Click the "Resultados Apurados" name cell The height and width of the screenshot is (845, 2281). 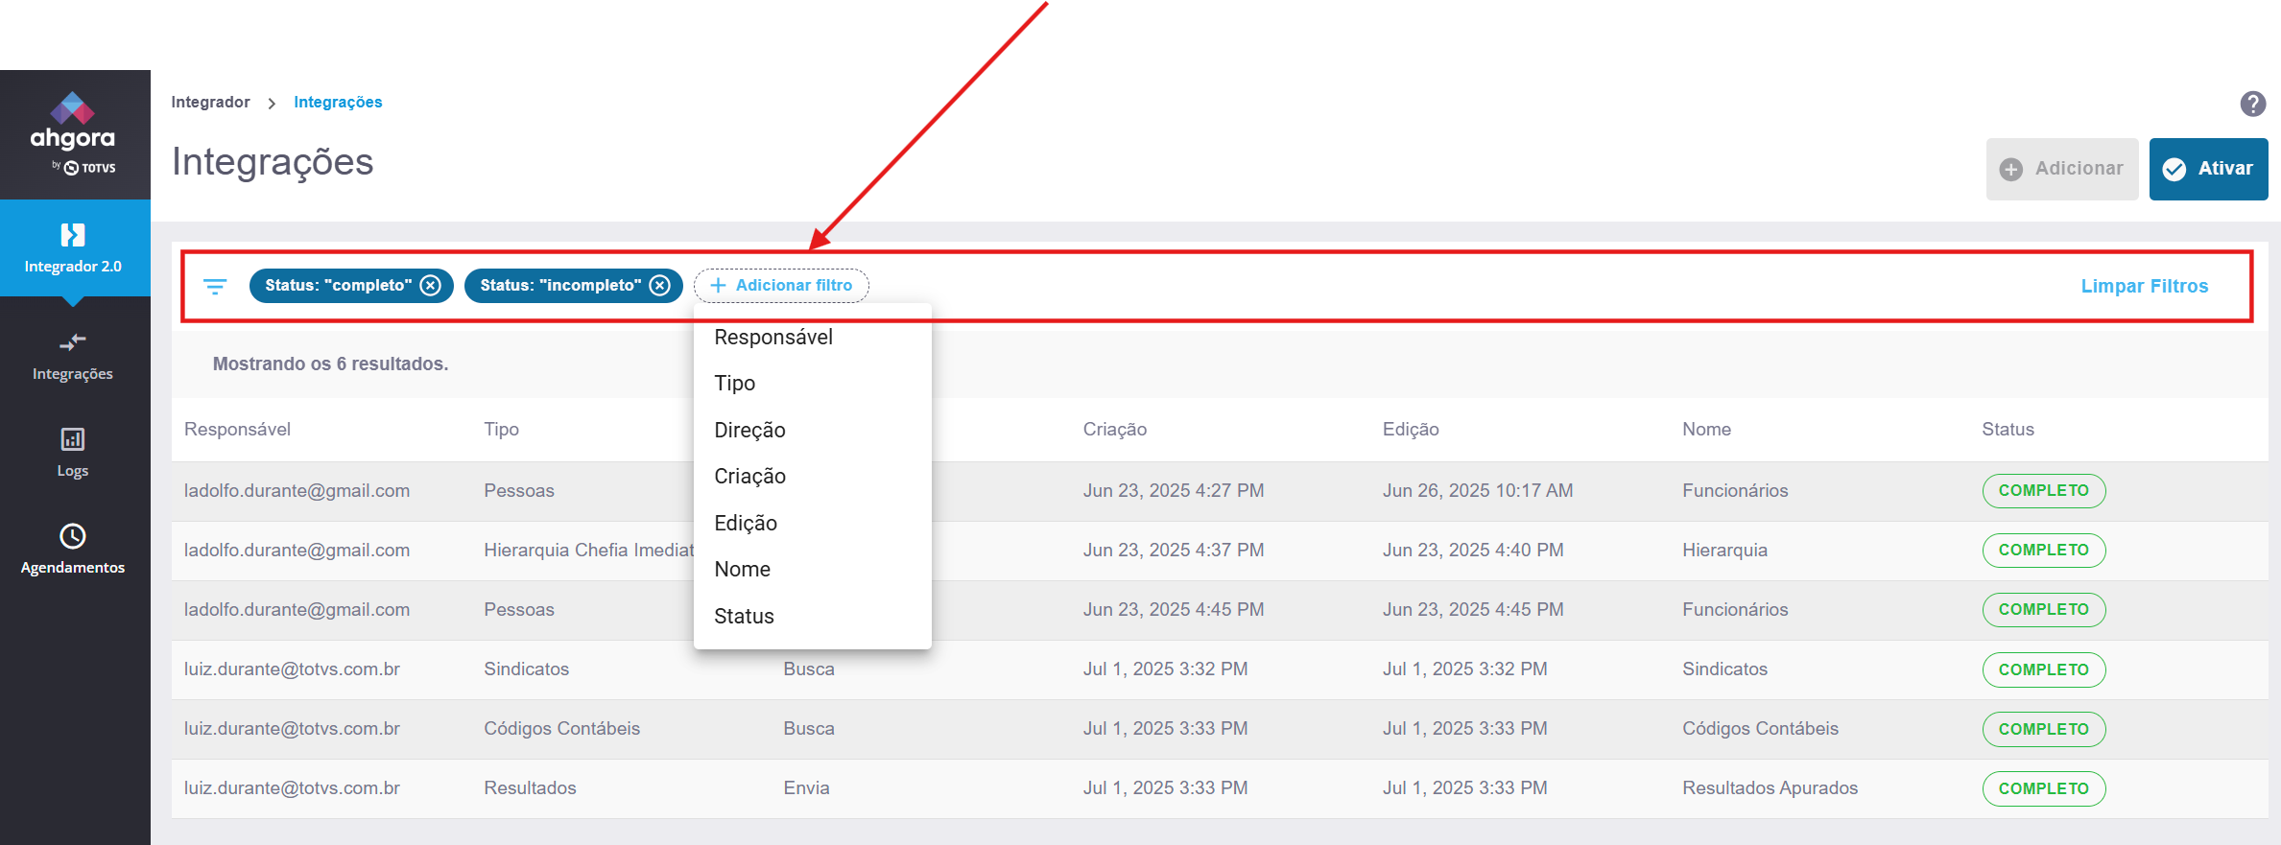tap(1770, 788)
